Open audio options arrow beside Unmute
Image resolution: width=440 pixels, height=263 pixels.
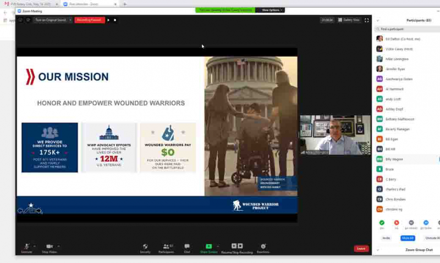pyautogui.click(x=35, y=246)
